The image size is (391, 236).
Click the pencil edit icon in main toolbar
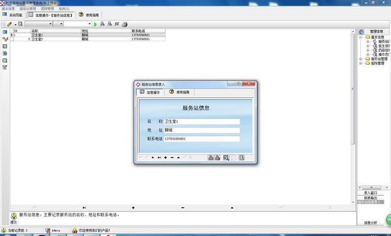click(10, 24)
